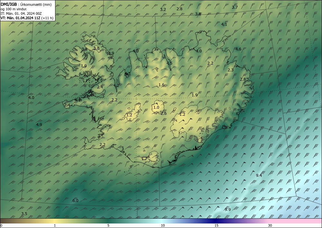Click the 'og 100 m vindur.' line

click(14, 9)
